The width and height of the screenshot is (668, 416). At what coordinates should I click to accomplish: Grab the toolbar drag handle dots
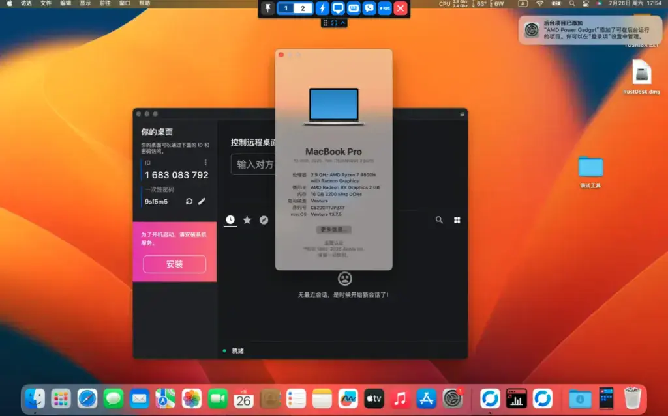tap(326, 23)
